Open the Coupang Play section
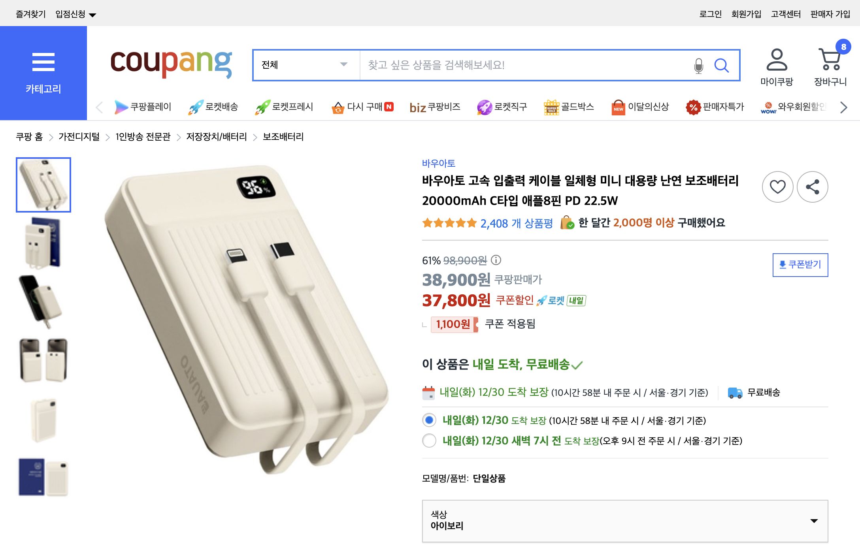 (x=144, y=107)
